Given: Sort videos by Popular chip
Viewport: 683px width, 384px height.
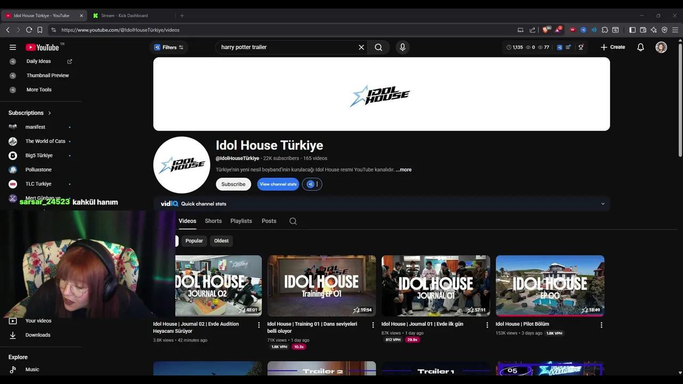Looking at the screenshot, I should pyautogui.click(x=194, y=241).
